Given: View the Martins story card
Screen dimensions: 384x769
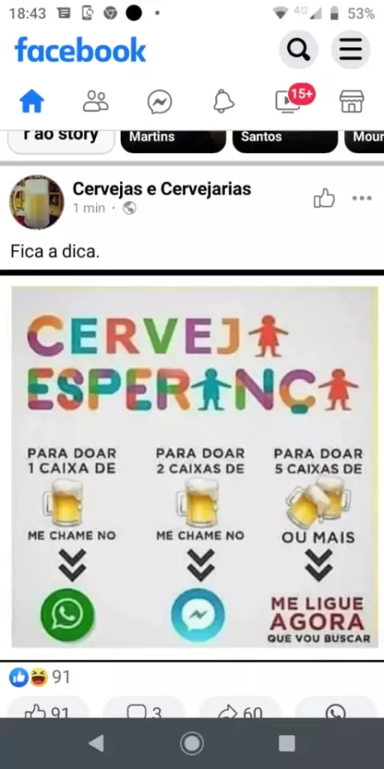Looking at the screenshot, I should pyautogui.click(x=174, y=141).
